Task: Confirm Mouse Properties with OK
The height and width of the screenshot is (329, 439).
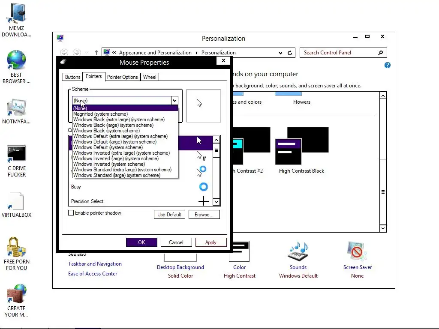Action: point(141,242)
